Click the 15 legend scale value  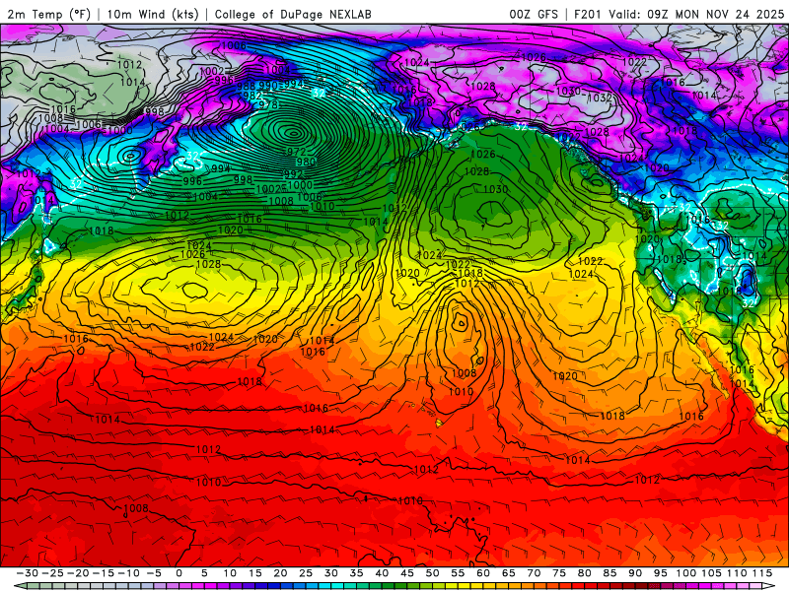(x=255, y=573)
